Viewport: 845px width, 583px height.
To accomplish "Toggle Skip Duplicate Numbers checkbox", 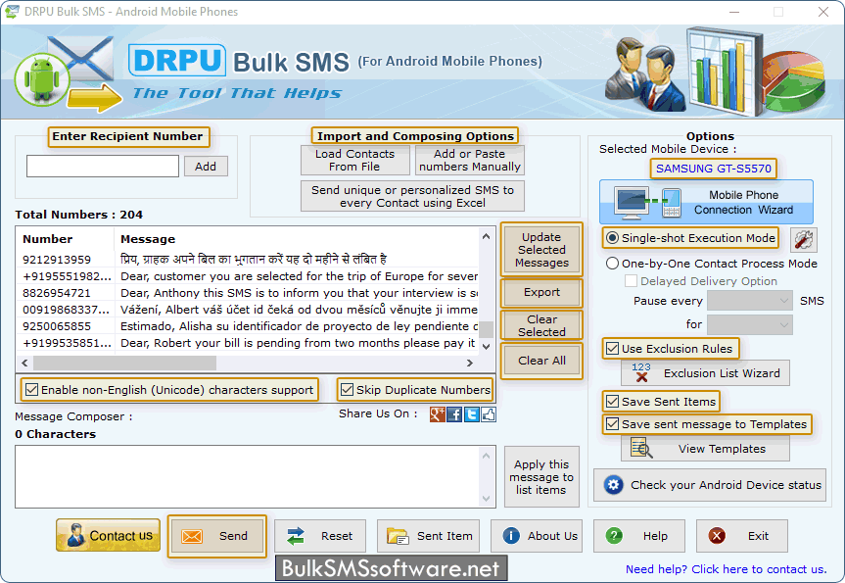I will [x=347, y=389].
